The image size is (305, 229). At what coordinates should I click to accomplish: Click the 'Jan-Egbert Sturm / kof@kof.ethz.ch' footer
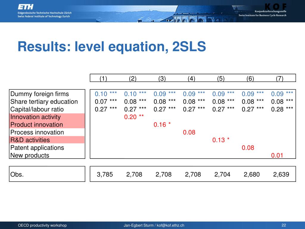click(x=154, y=225)
